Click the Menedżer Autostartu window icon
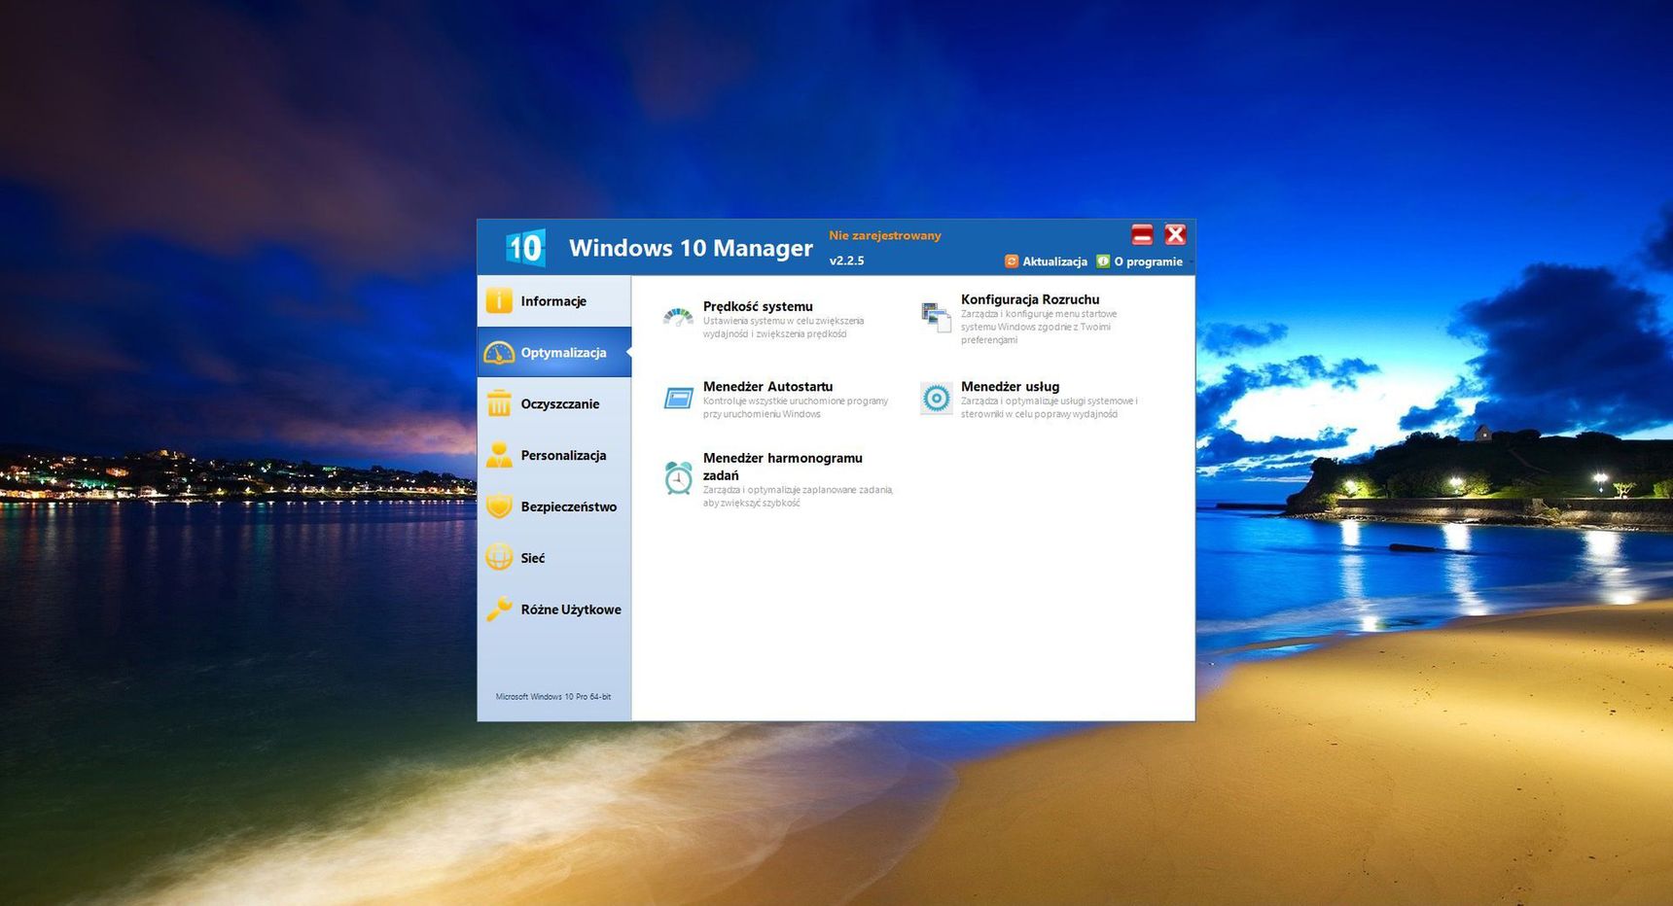 tap(678, 399)
